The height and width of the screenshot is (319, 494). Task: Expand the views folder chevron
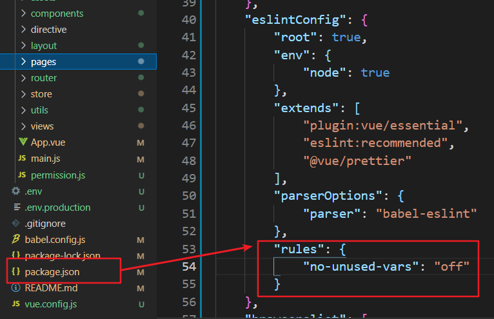point(23,126)
